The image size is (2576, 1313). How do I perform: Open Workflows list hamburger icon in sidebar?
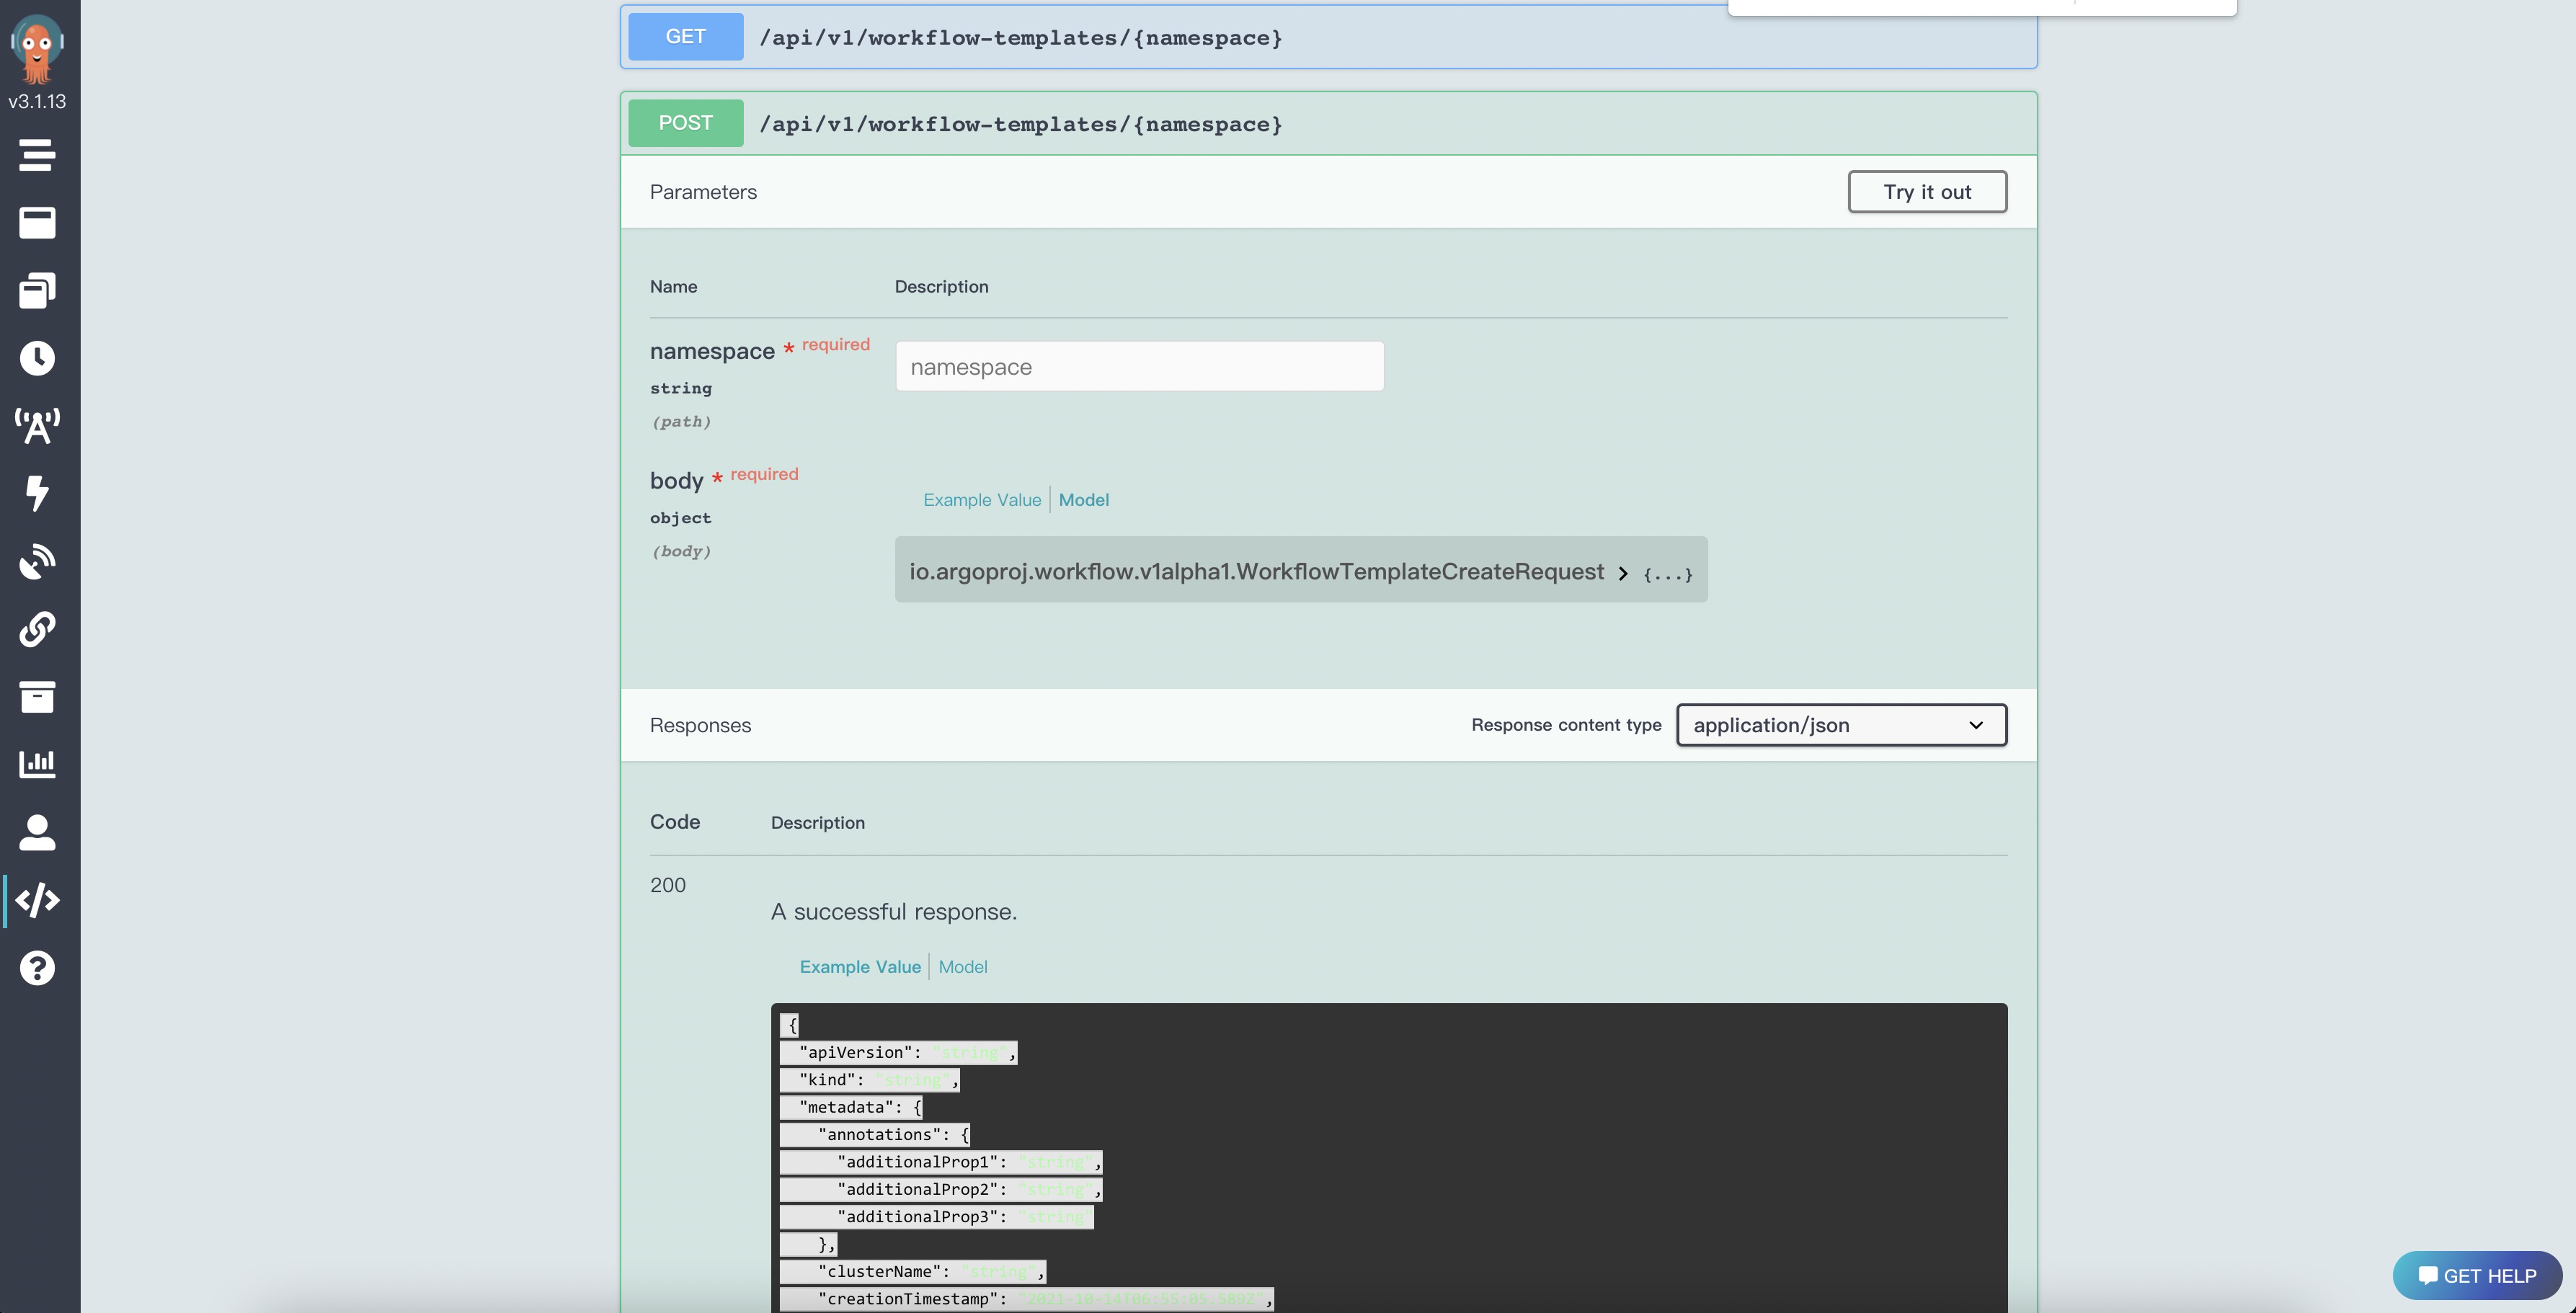coord(37,155)
